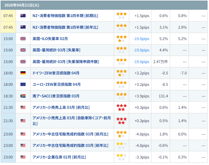The width and height of the screenshot is (209, 165).
Task: Click the 2026年04月21日(火) date header
Action: [18, 5]
